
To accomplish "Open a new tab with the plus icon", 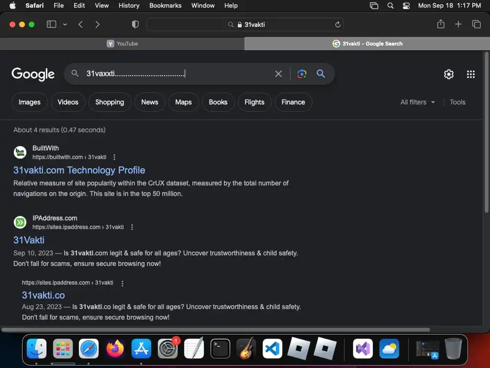I will pos(458,24).
